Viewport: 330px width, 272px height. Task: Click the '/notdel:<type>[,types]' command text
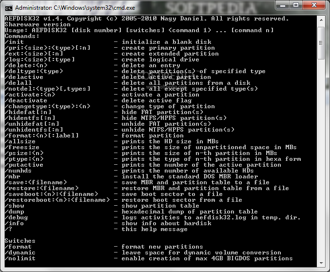click(x=48, y=89)
